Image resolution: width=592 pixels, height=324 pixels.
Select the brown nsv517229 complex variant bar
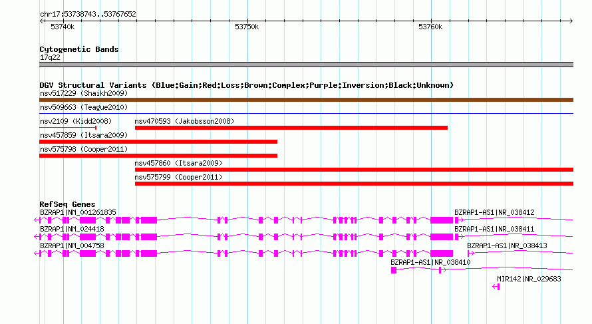coord(306,100)
